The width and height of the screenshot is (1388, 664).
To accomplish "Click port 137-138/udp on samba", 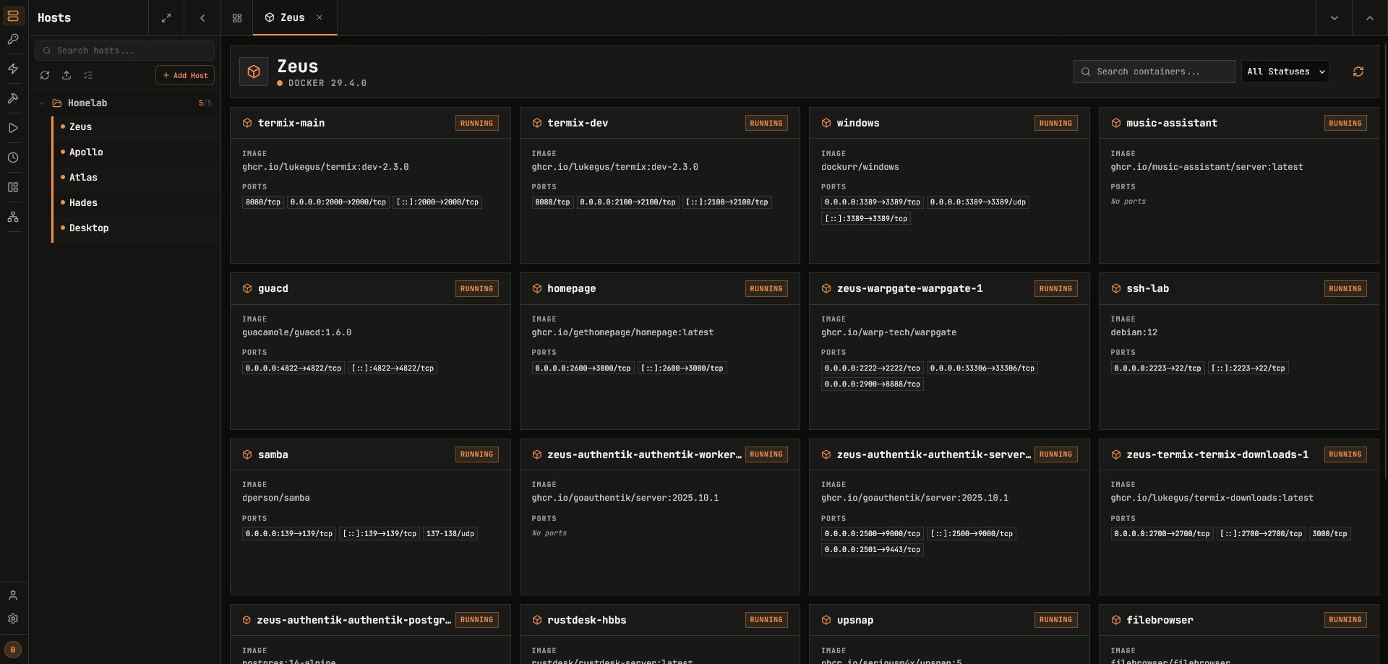I will [x=450, y=534].
